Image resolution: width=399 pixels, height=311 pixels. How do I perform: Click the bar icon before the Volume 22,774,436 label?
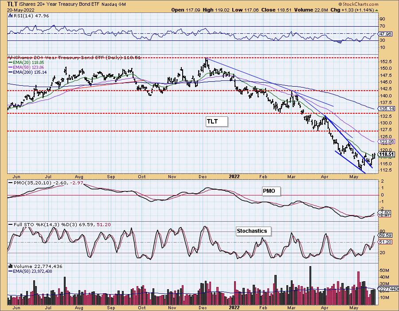(x=11, y=266)
